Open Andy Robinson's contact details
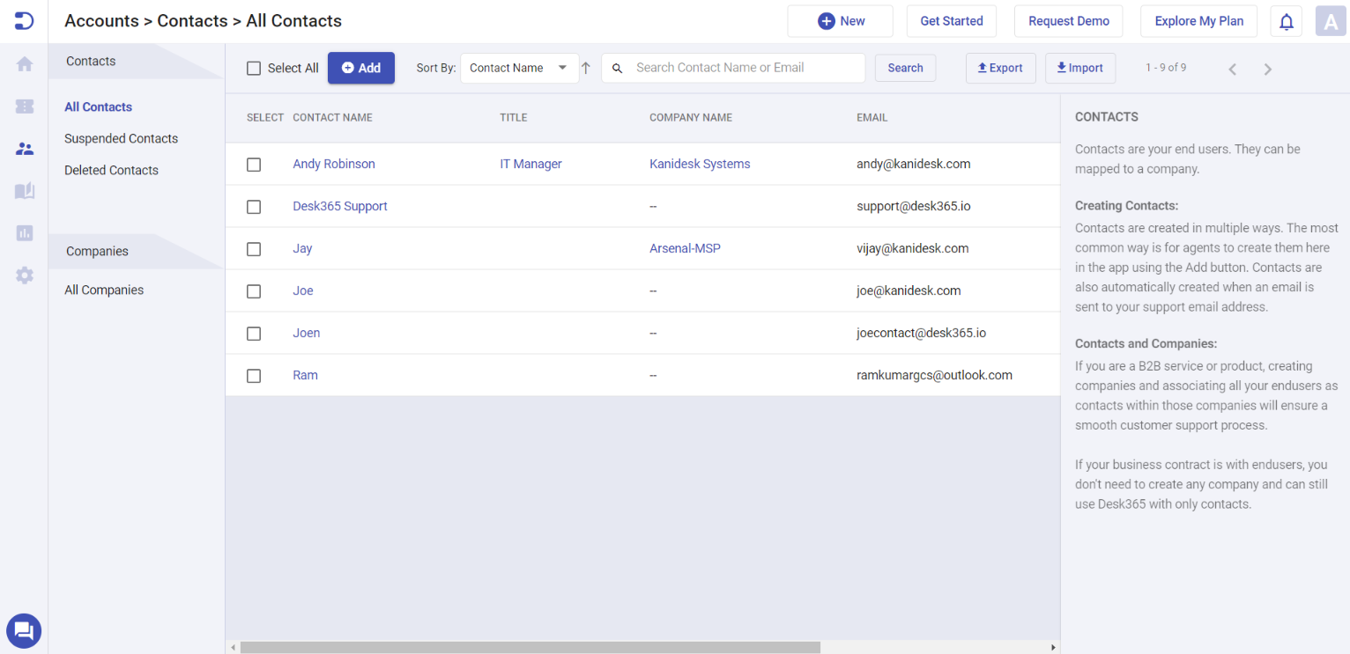 (334, 164)
